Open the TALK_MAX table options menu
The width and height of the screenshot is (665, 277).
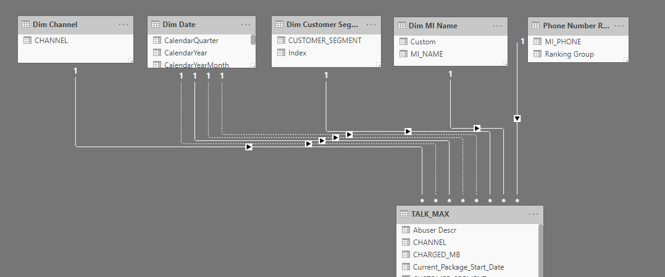(533, 214)
